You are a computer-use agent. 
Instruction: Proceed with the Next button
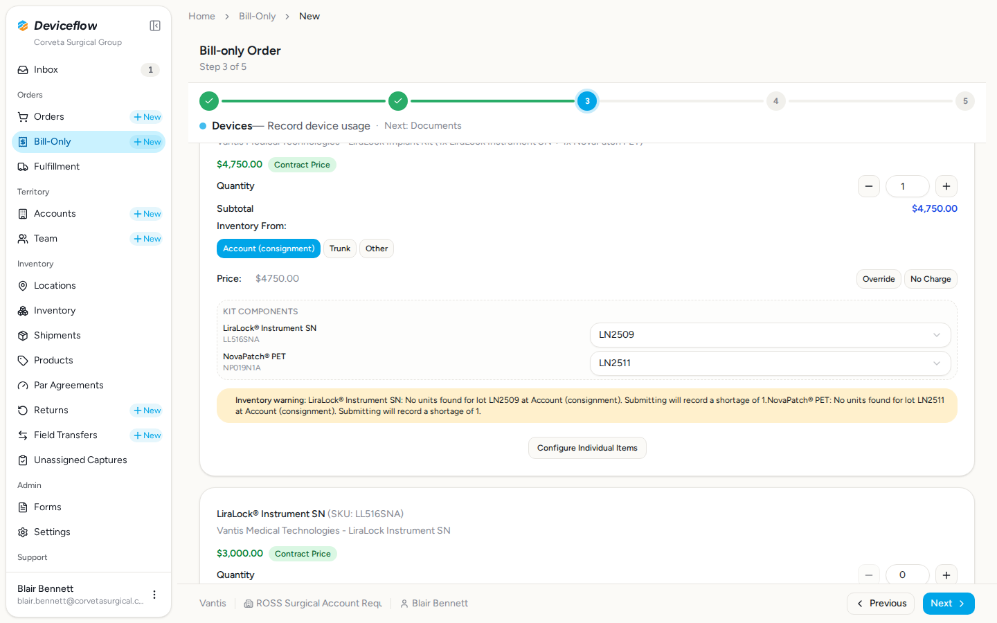(949, 604)
